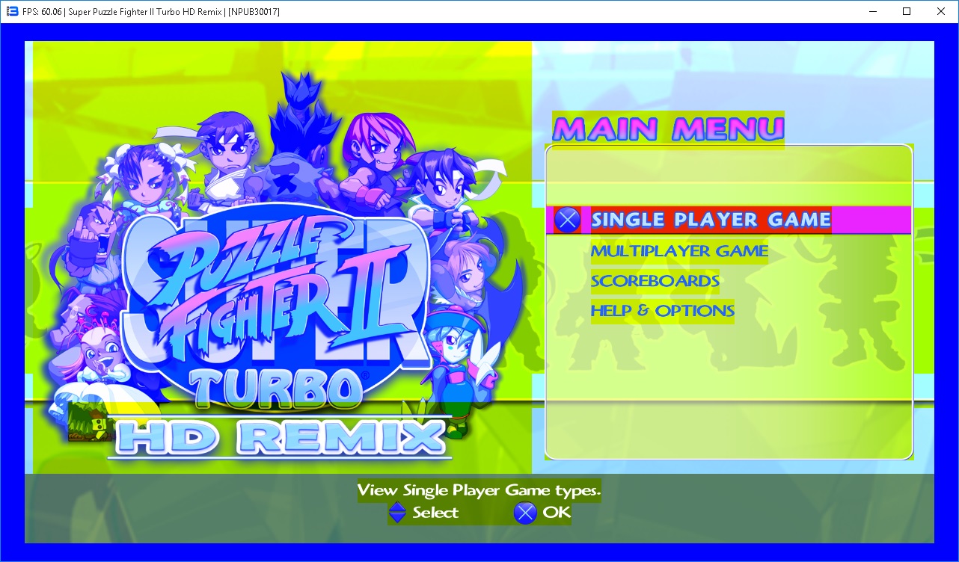Click the RPCS3 app icon in title bar
Image resolution: width=959 pixels, height=562 pixels.
tap(12, 11)
